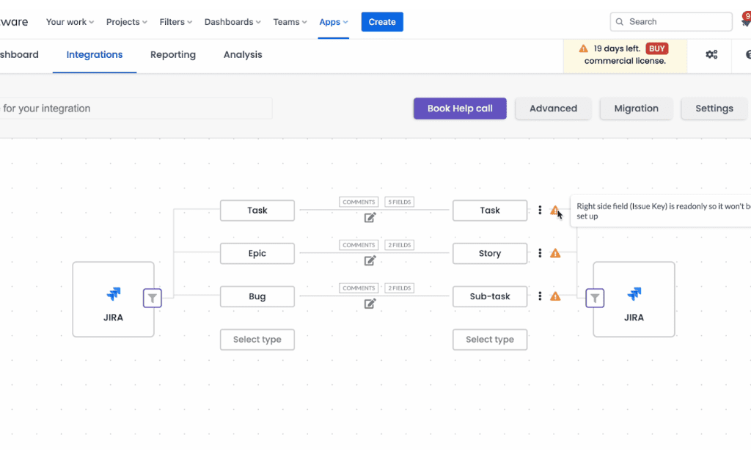Click the edit icon on Epic-Story mapping
The height and width of the screenshot is (462, 751).
370,260
